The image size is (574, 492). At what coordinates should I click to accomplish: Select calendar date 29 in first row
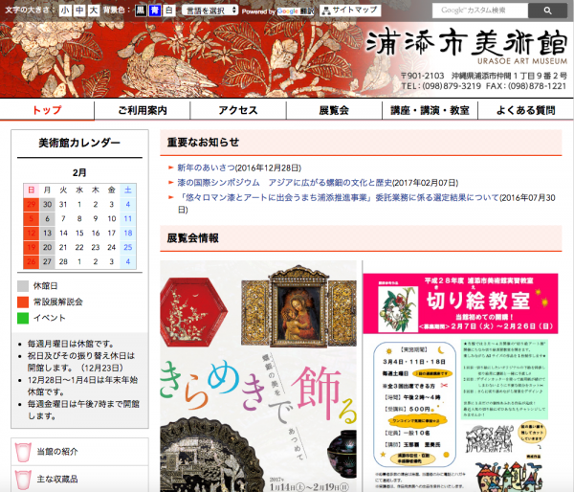pos(32,205)
